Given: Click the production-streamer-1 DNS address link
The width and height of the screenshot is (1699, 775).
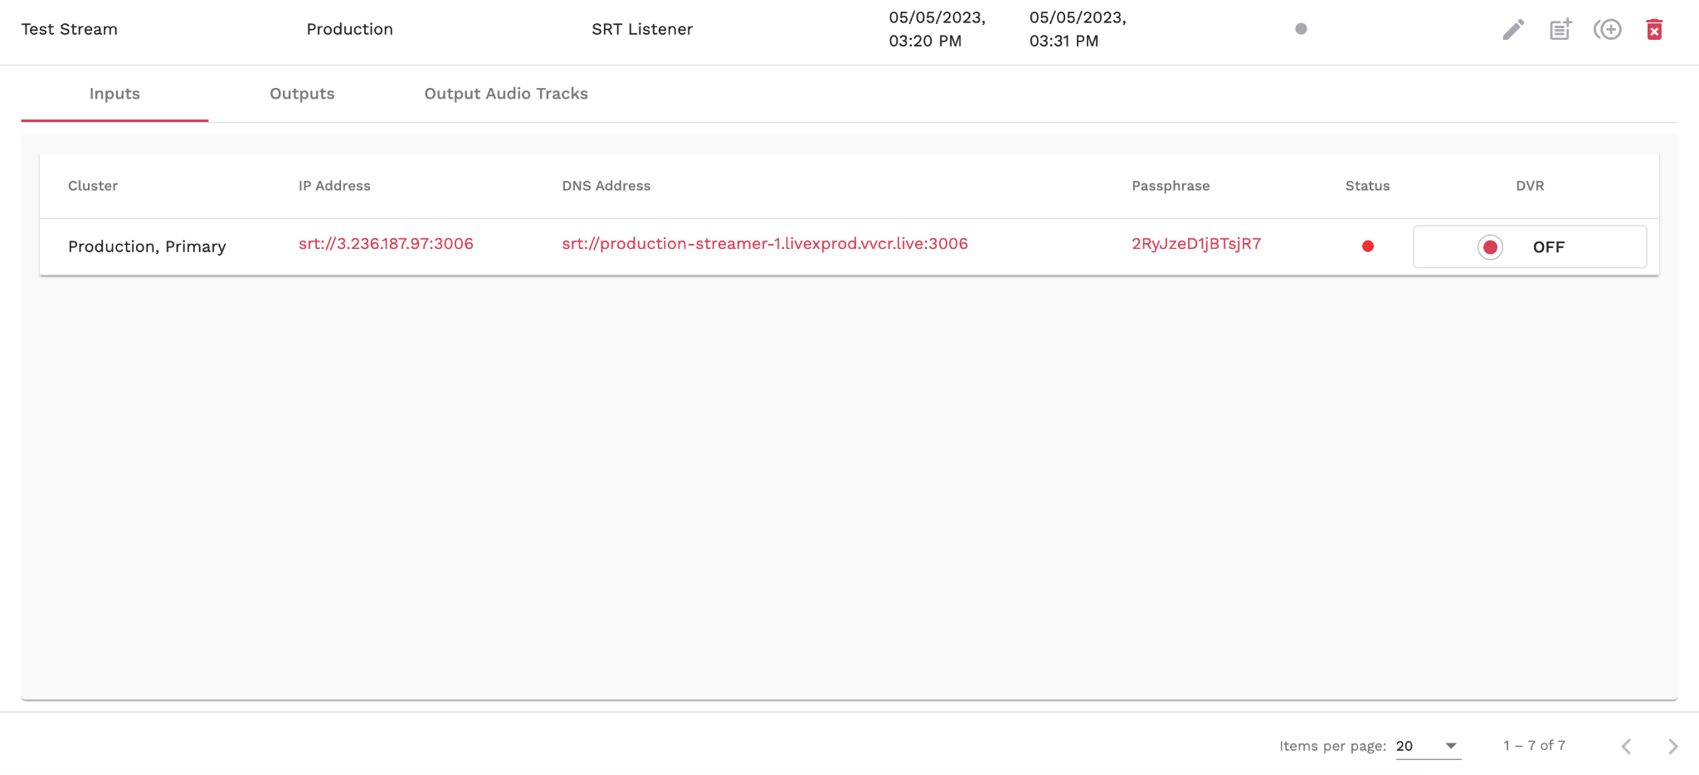Looking at the screenshot, I should click(764, 244).
